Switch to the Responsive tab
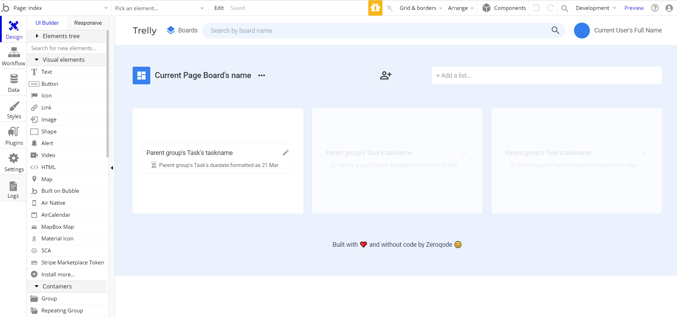The image size is (677, 317). click(88, 23)
